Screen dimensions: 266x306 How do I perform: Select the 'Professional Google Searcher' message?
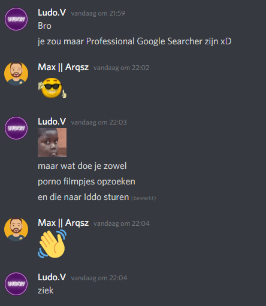click(x=135, y=41)
